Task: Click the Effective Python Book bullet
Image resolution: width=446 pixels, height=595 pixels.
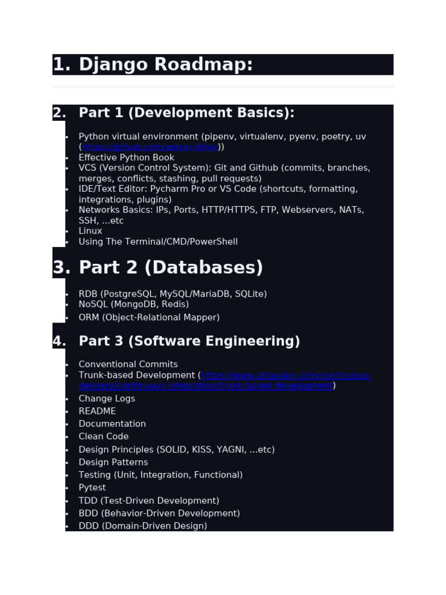Action: 126,157
